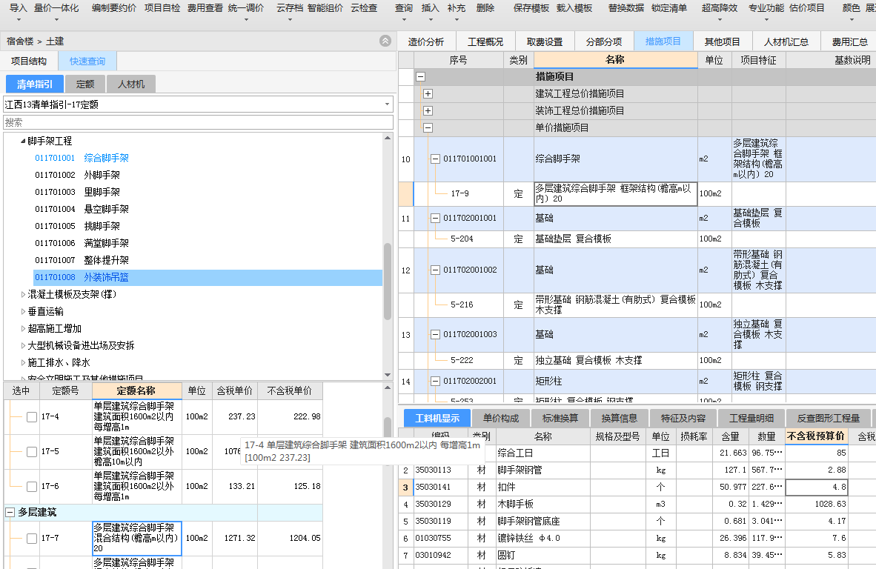Collapse the left panel with the round chevron icon
This screenshot has width=876, height=569.
[x=385, y=41]
